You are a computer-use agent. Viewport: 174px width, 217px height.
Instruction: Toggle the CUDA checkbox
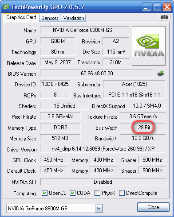72,193
